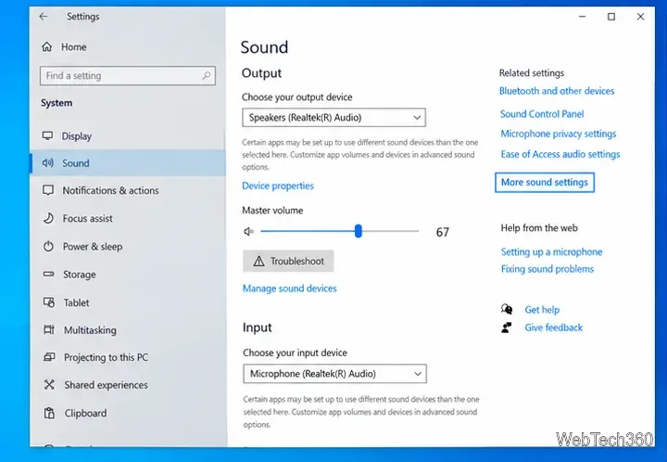Close the Settings window
Viewport: 667px width, 462px height.
[640, 17]
